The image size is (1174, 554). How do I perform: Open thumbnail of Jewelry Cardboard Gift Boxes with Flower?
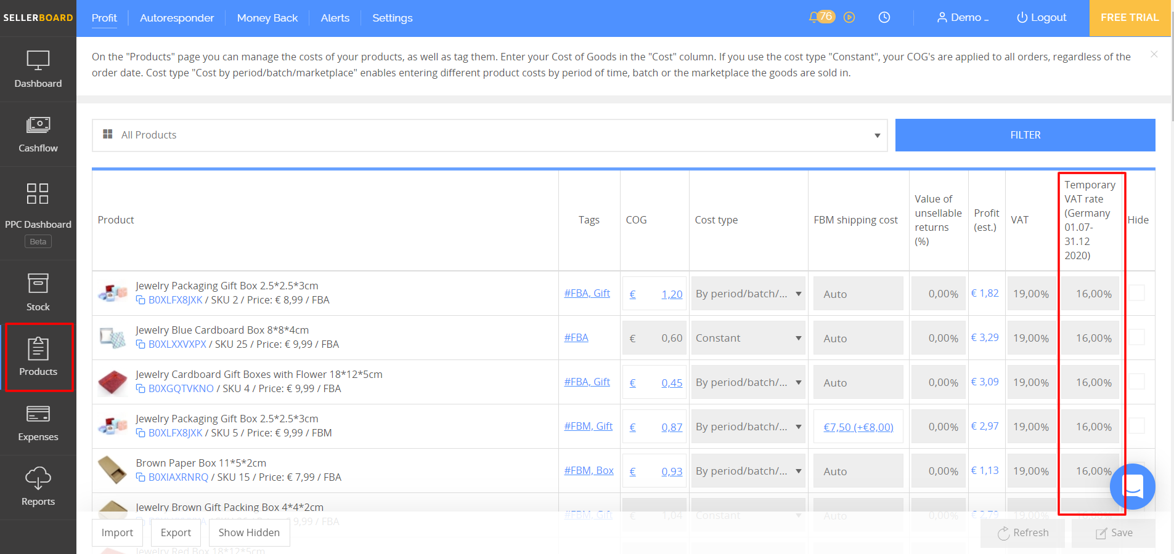click(113, 382)
